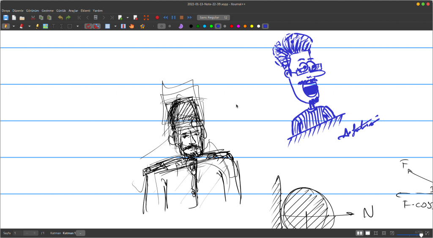Toggle rotation snapping
The image size is (433, 238).
88,26
